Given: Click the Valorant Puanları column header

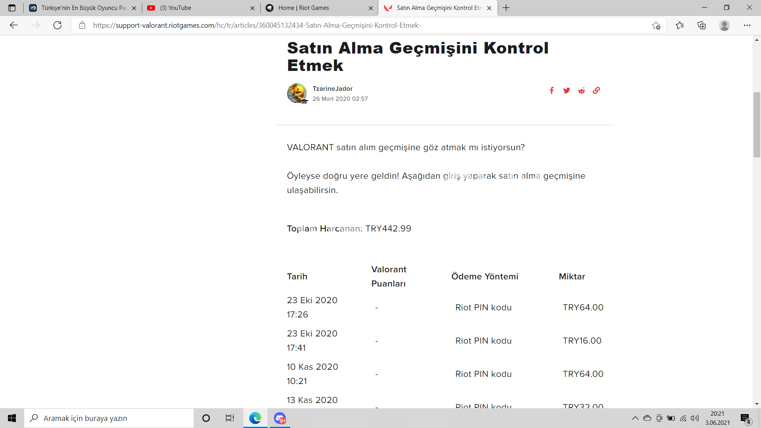Looking at the screenshot, I should [x=389, y=277].
